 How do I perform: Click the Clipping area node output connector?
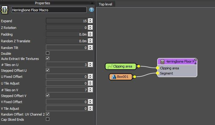(x=138, y=66)
